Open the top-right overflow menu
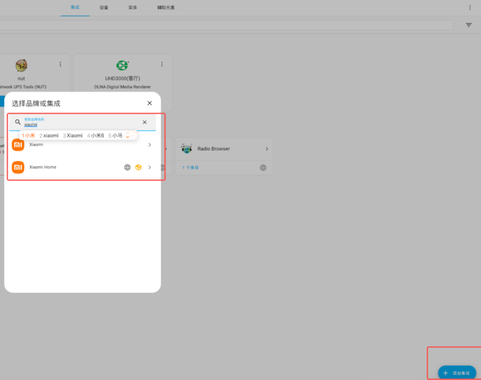This screenshot has width=481, height=380. [470, 8]
